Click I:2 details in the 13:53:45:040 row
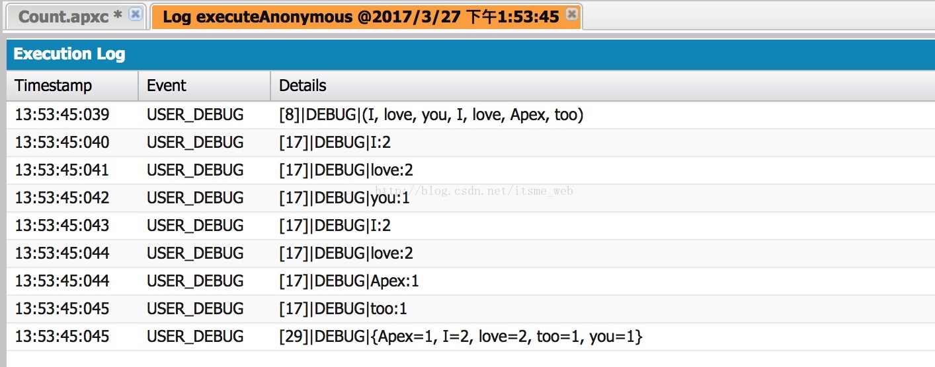The image size is (935, 367). [335, 143]
